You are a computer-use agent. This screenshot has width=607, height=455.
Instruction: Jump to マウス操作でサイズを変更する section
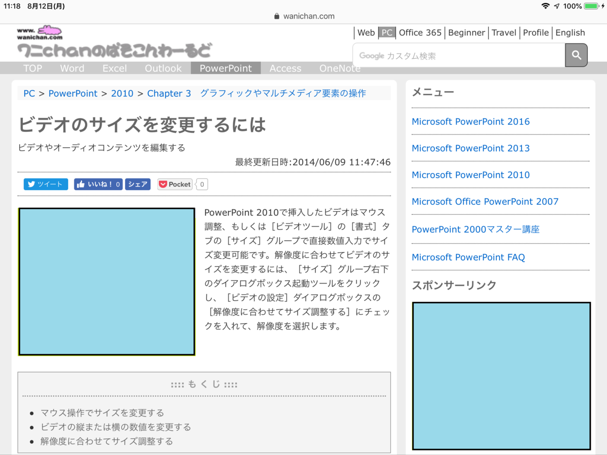pyautogui.click(x=102, y=413)
